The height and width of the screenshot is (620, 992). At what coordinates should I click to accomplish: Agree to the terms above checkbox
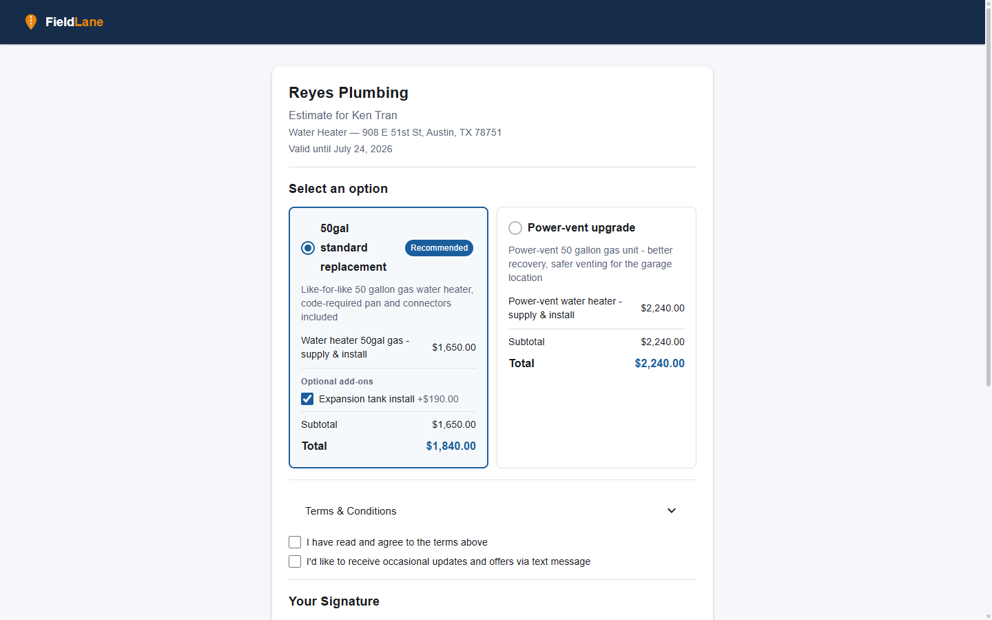pyautogui.click(x=295, y=542)
